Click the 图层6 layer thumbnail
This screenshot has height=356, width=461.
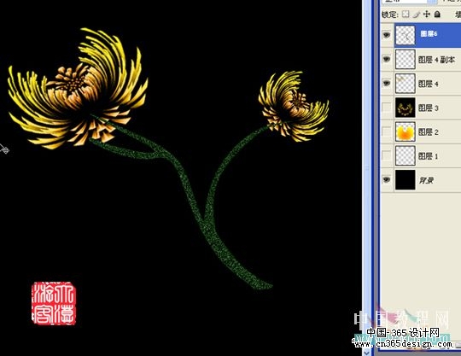click(x=406, y=35)
